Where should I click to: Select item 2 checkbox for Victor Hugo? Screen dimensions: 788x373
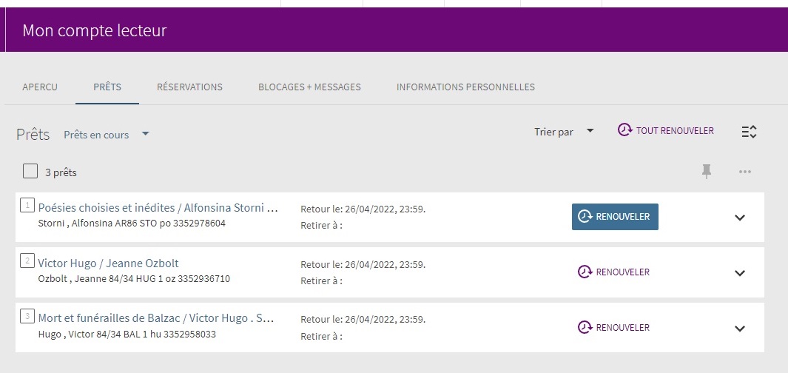[27, 261]
